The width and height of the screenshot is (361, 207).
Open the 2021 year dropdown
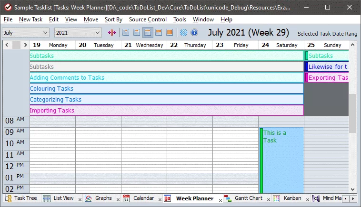pos(78,33)
